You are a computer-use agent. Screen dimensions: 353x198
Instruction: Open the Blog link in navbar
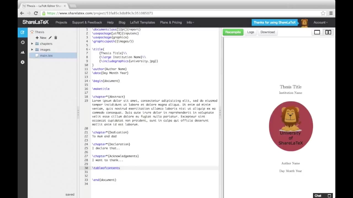[122, 23]
